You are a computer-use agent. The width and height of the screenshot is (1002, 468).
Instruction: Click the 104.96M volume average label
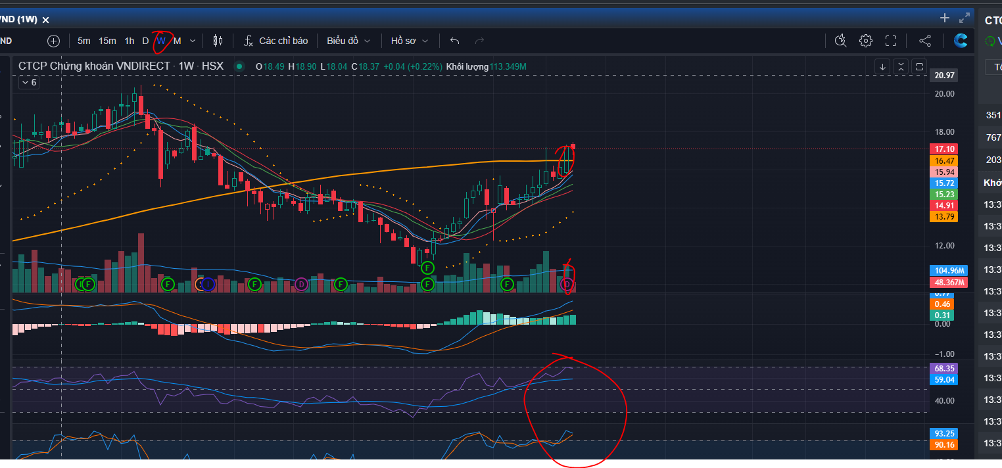(949, 271)
